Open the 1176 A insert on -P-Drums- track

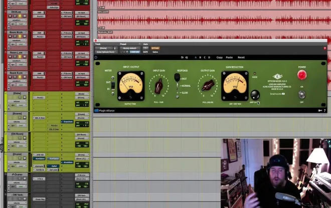(x=39, y=179)
